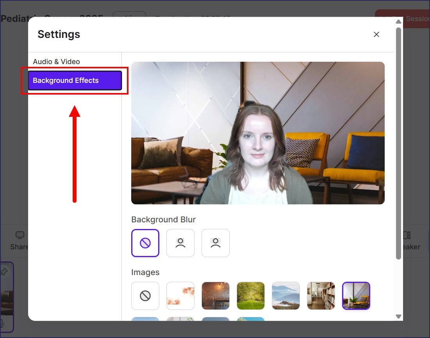Choose the brick wall cafe background
The height and width of the screenshot is (338, 430).
(216, 296)
